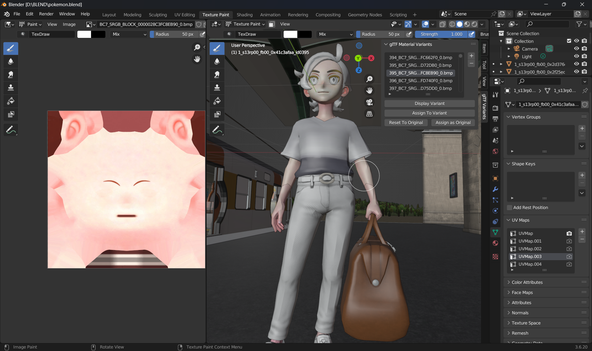Switch to the Shading workspace tab
Image resolution: width=592 pixels, height=351 pixels.
(x=245, y=15)
